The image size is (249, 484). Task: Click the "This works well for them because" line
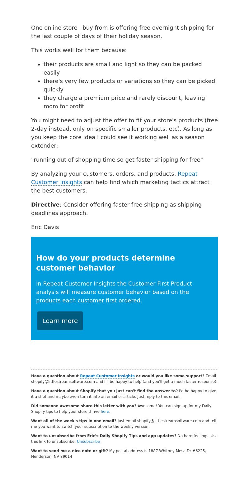tap(79, 50)
